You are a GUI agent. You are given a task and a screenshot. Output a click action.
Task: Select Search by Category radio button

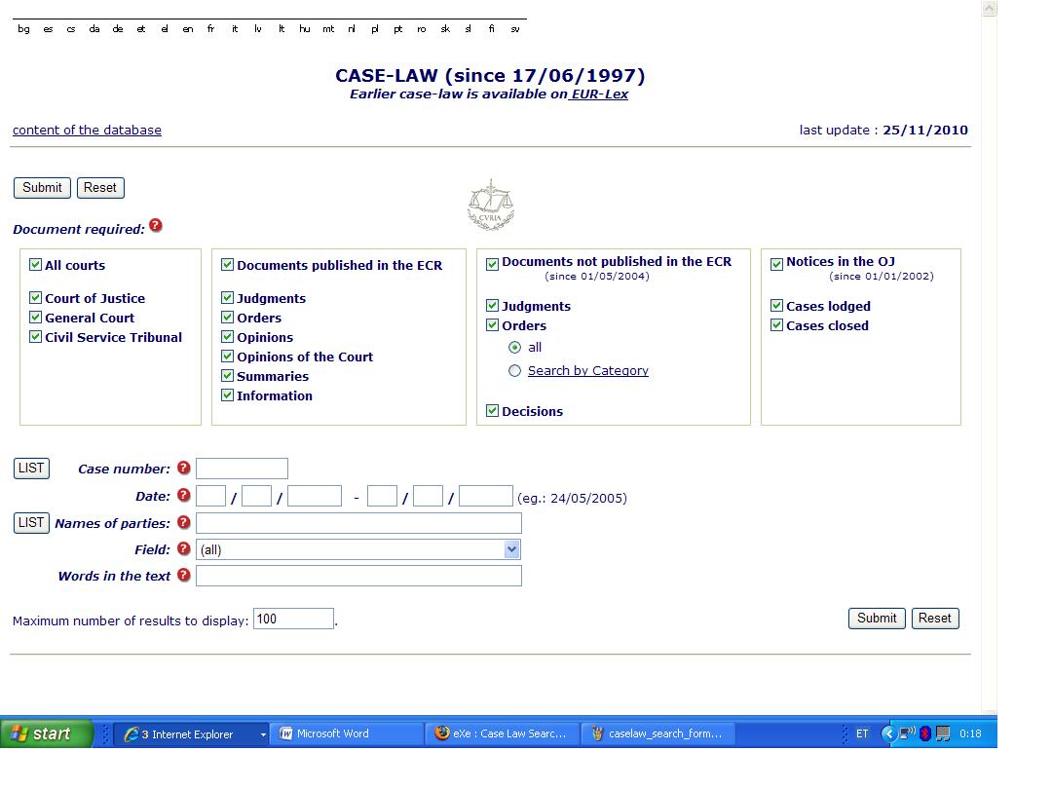(x=514, y=371)
